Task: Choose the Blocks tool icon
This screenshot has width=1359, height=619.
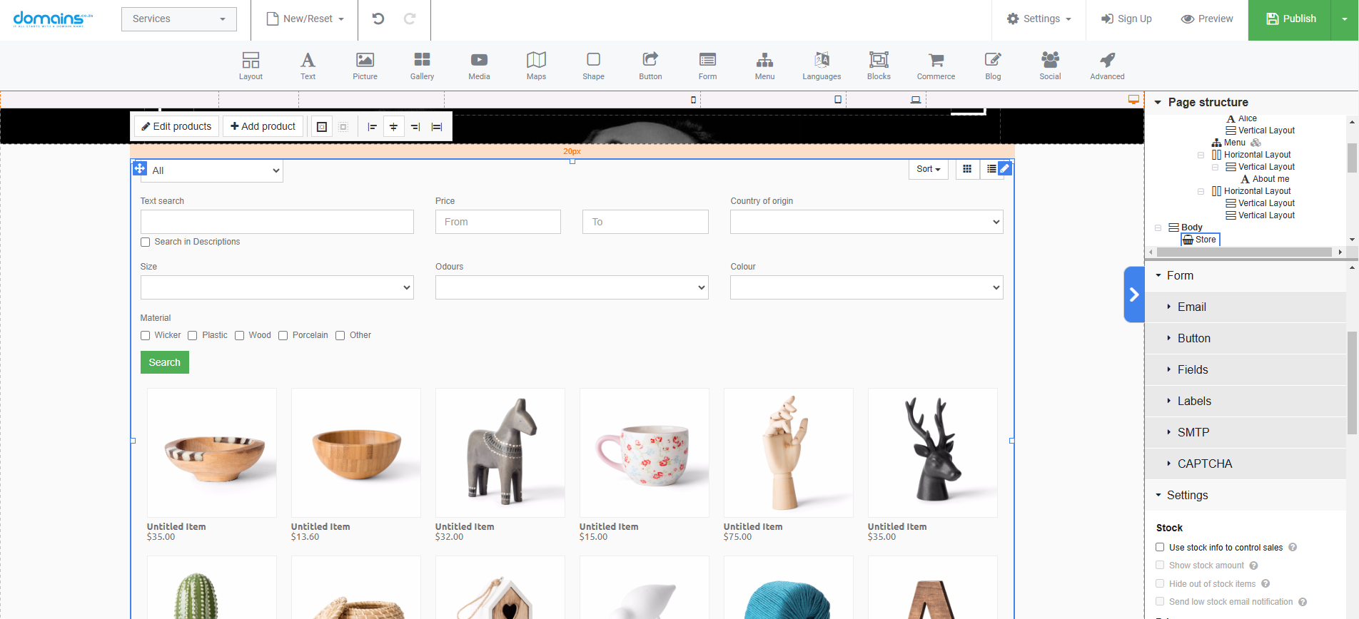Action: point(879,66)
